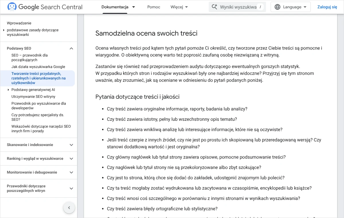Click Zaloguj się link
Viewport: 344px width, 218px height.
pos(327,7)
